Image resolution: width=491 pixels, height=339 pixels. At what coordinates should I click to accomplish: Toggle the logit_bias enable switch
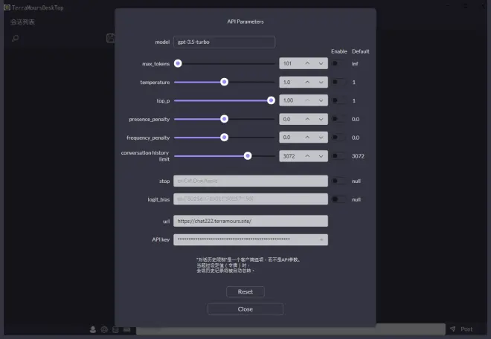338,199
